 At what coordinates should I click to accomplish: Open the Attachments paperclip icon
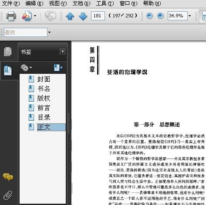click(x=8, y=195)
